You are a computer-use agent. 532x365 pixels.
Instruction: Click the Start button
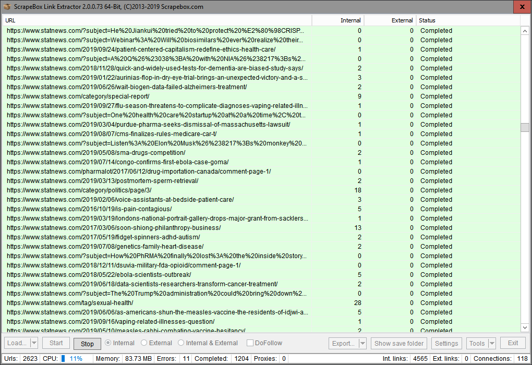point(56,343)
